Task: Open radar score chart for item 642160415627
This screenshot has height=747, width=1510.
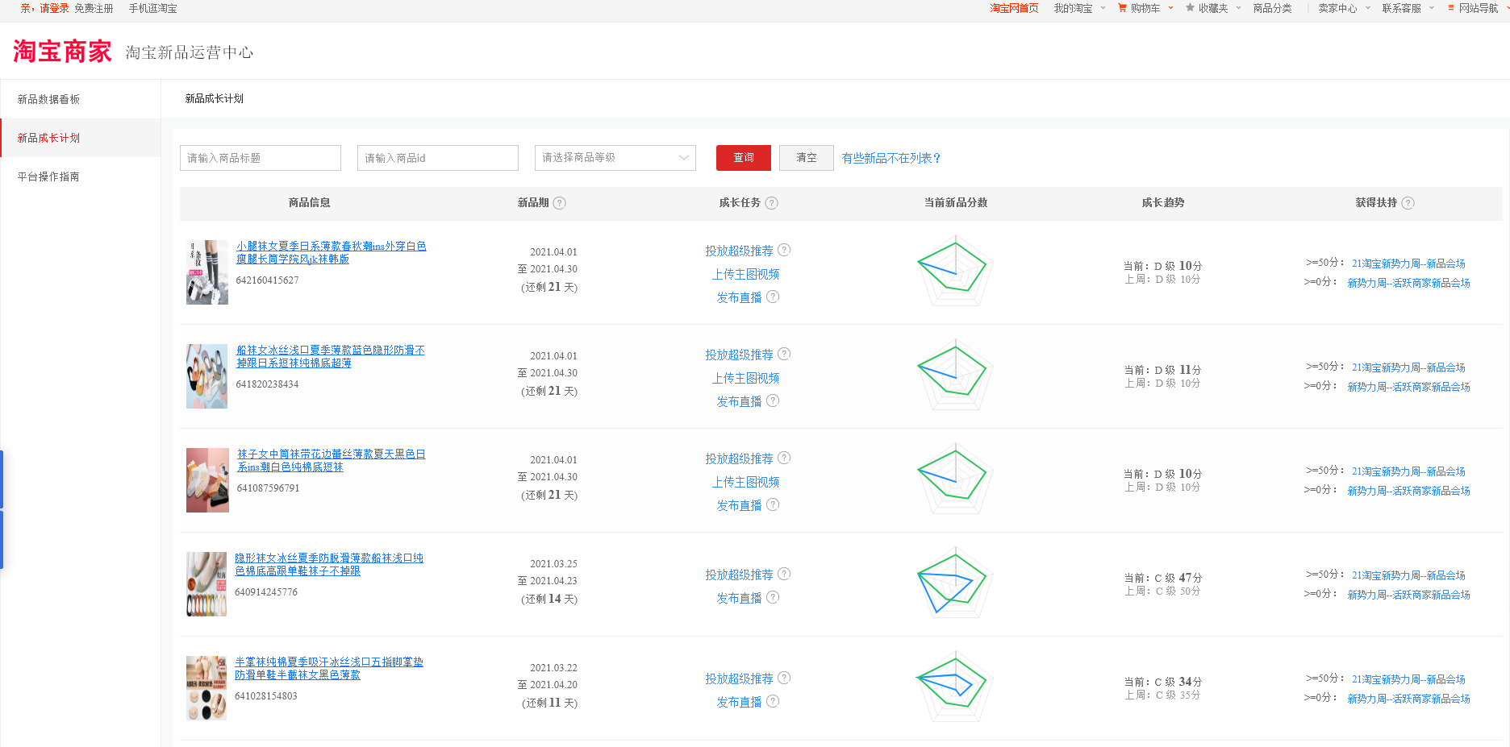Action: pyautogui.click(x=955, y=272)
